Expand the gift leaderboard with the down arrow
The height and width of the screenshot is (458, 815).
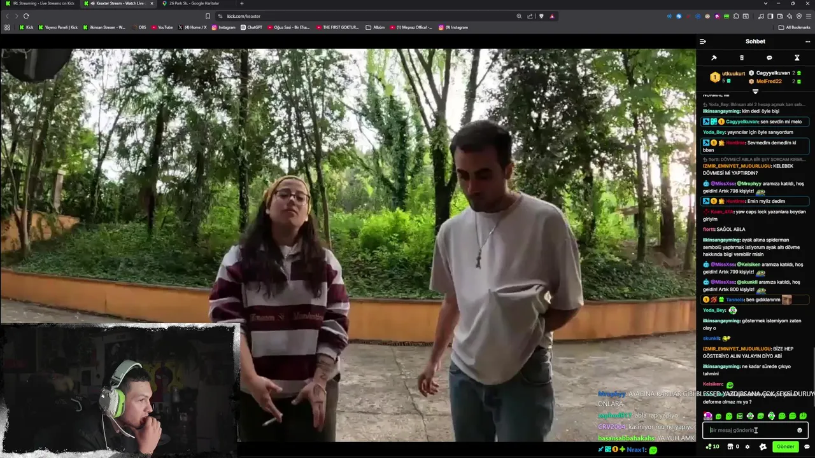(x=755, y=91)
